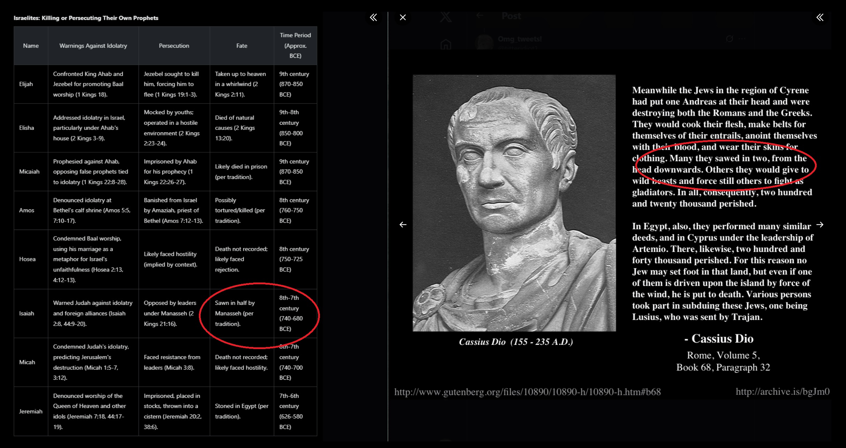Click 'Stoned in Egypt (per tradition)' cell
This screenshot has width=846, height=448.
pos(242,411)
